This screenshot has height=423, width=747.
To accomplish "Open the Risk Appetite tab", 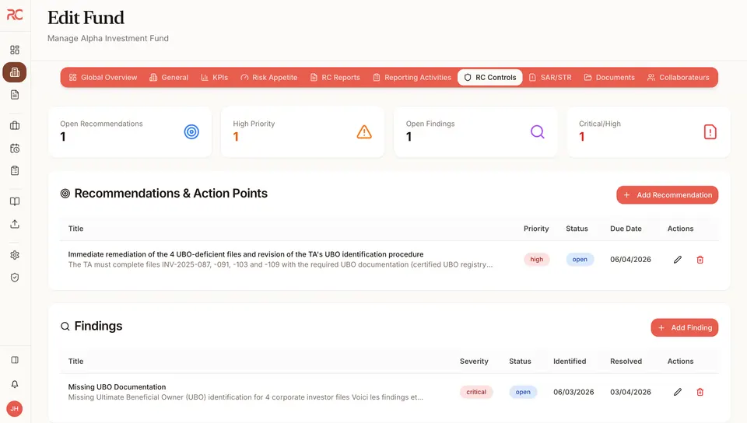I will pyautogui.click(x=269, y=78).
